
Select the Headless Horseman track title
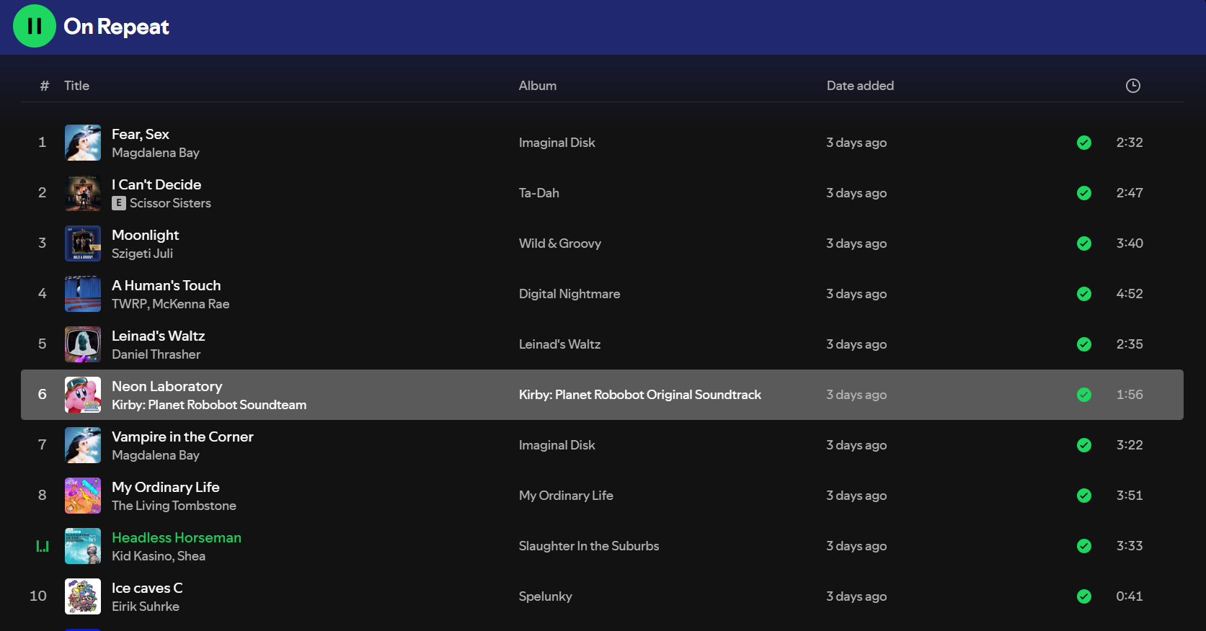tap(177, 537)
